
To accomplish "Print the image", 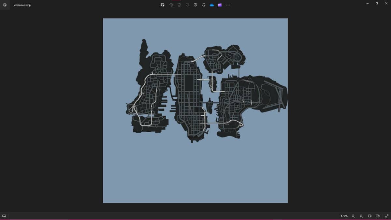I will (204, 5).
